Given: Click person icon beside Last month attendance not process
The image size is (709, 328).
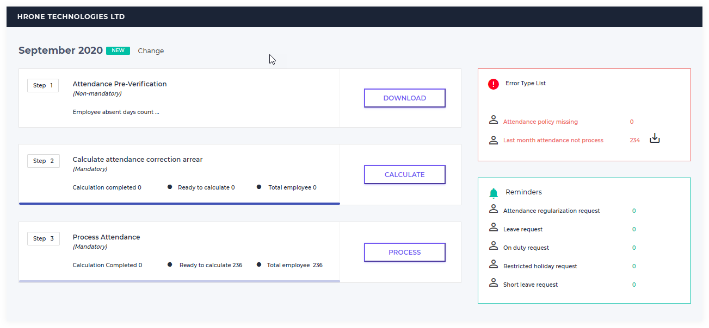Looking at the screenshot, I should 494,140.
